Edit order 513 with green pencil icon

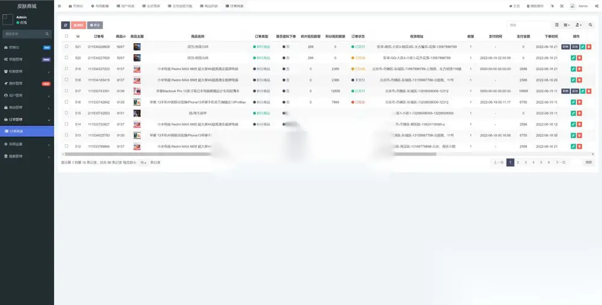[573, 136]
